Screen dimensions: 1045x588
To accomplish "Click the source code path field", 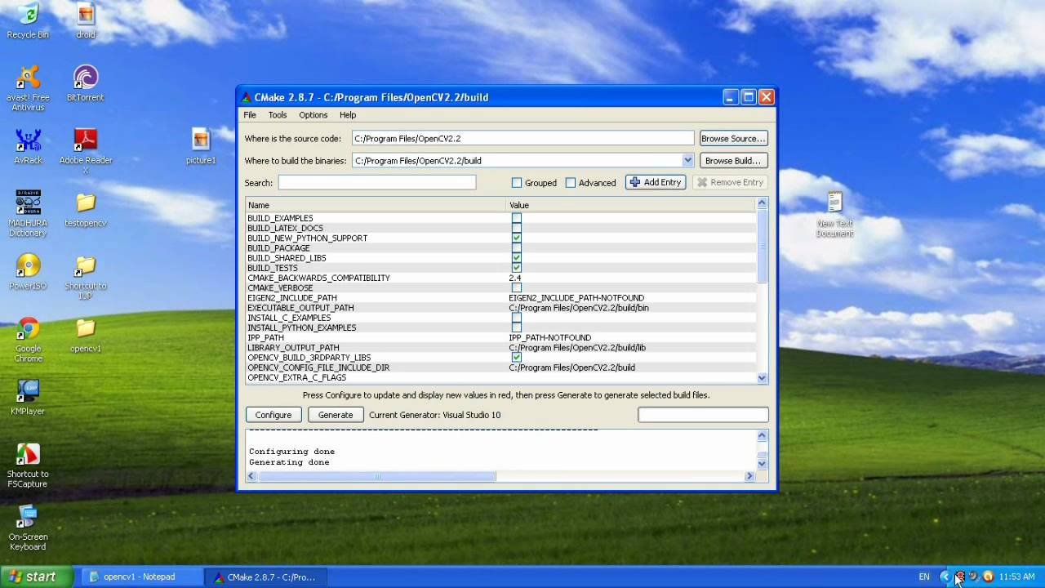I will 522,139.
